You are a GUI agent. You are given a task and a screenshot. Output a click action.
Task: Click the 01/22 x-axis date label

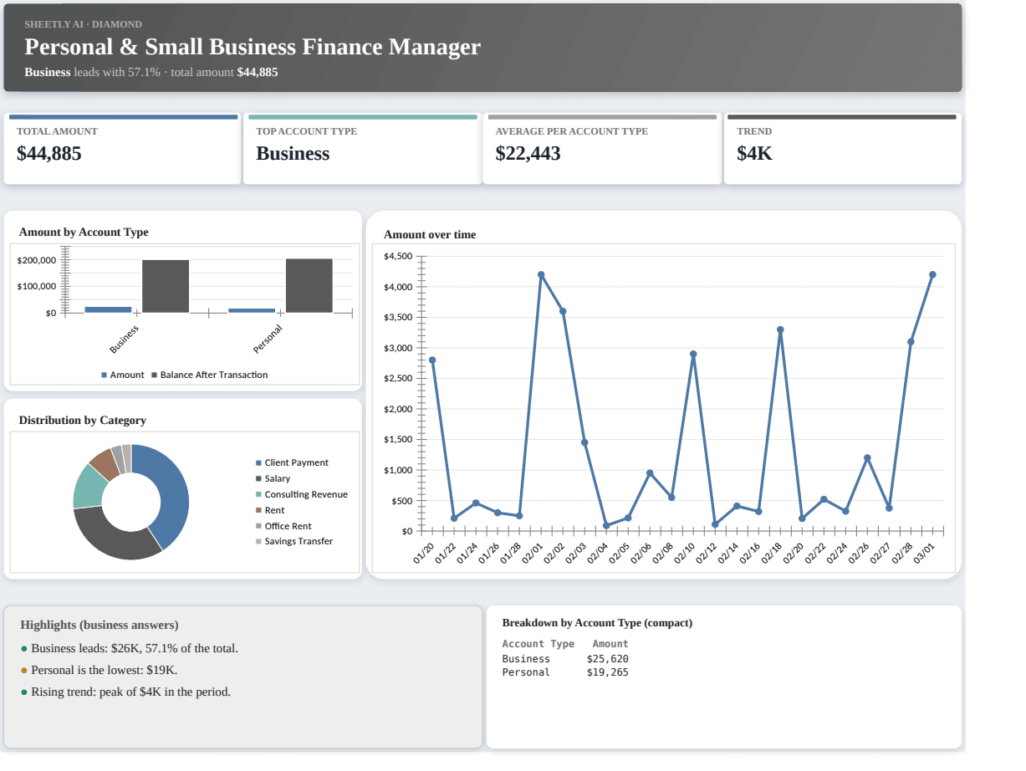pos(446,553)
